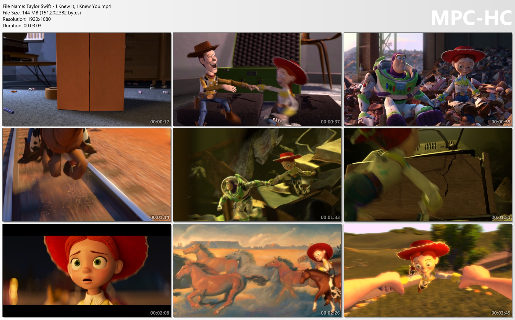515x320 pixels.
Task: Click the 00:02:45 timestamp label
Action: (x=501, y=313)
